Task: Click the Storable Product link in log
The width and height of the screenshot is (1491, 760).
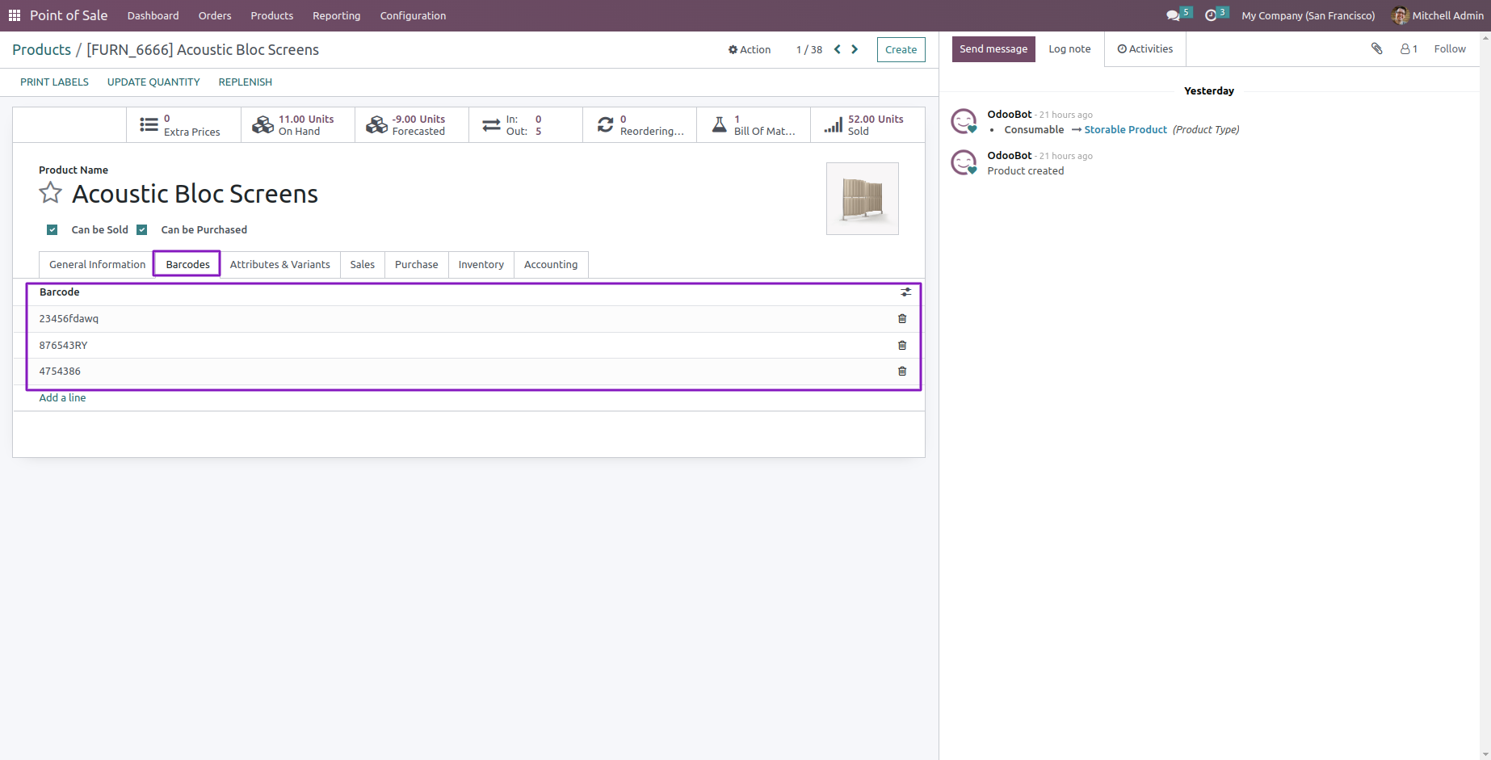Action: [1125, 129]
